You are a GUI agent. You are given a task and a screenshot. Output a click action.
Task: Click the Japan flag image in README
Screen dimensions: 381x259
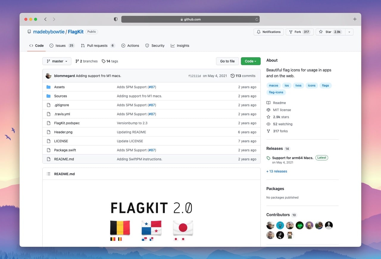pos(183,227)
